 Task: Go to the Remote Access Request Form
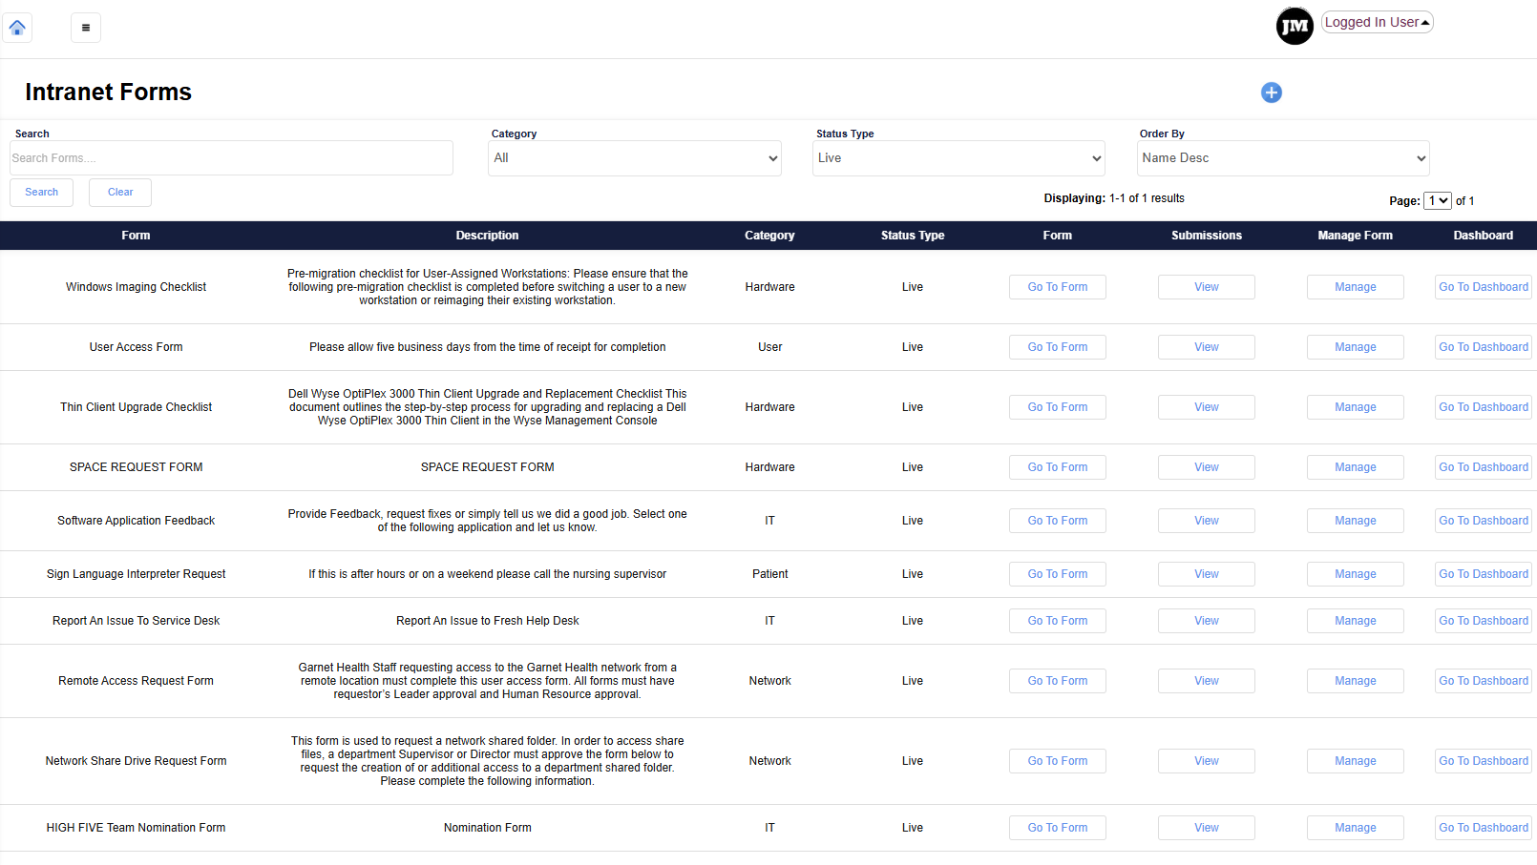click(1058, 681)
